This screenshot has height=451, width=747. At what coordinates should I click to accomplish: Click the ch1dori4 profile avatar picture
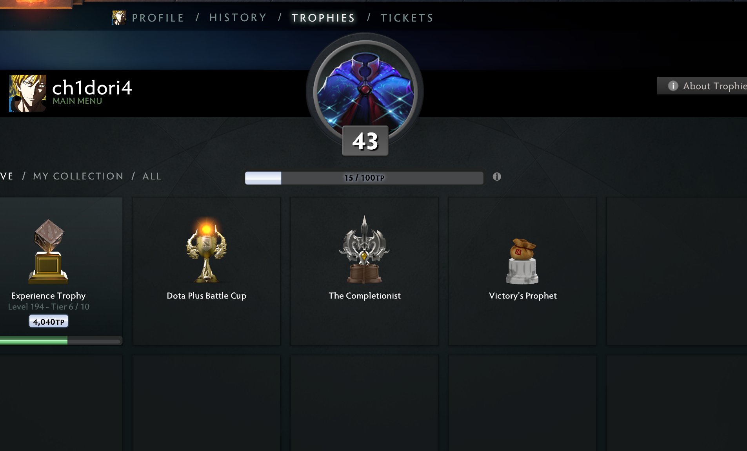coord(28,93)
